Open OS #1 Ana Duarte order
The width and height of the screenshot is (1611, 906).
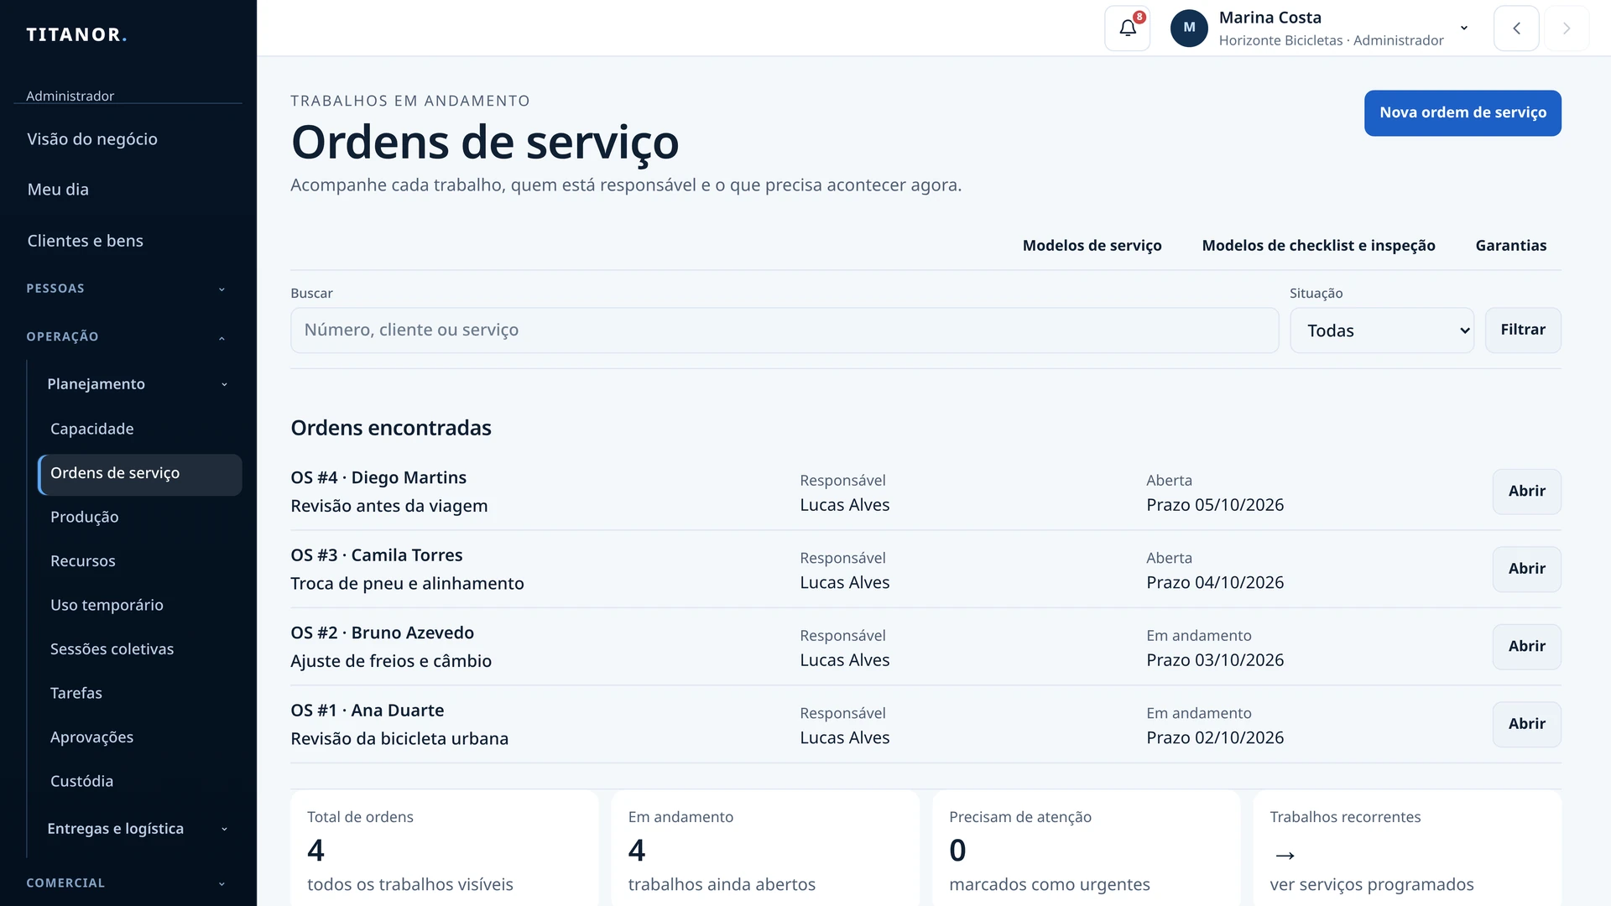(1526, 724)
